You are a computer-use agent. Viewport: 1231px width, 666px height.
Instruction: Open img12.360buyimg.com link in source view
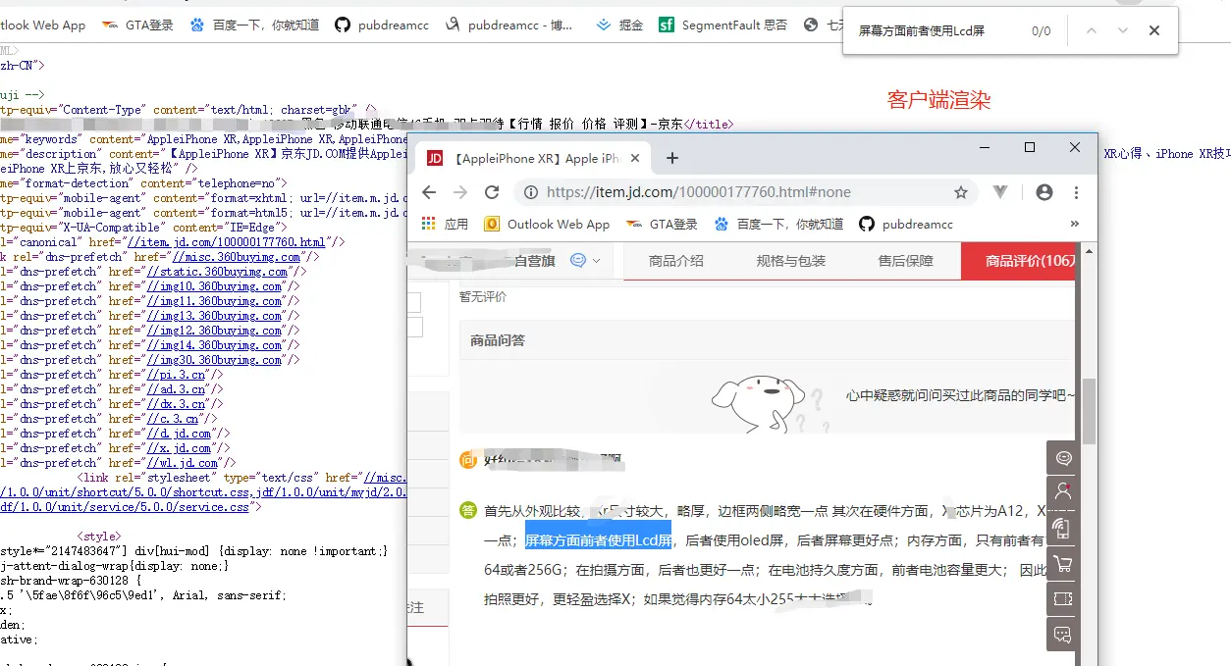pyautogui.click(x=213, y=331)
